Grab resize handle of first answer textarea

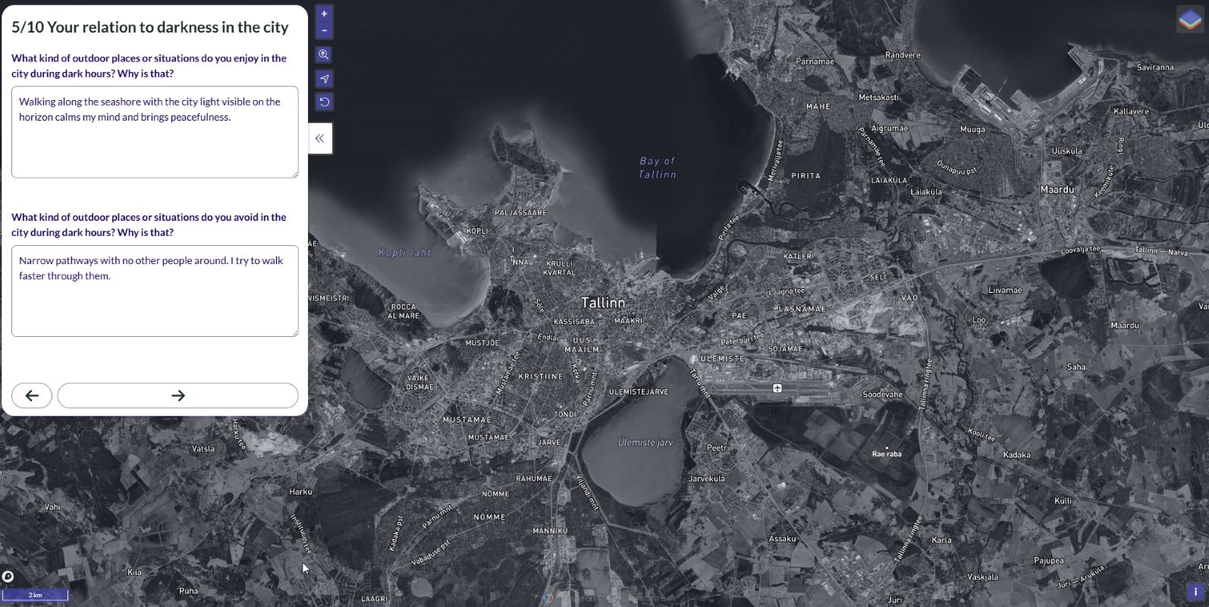point(294,174)
